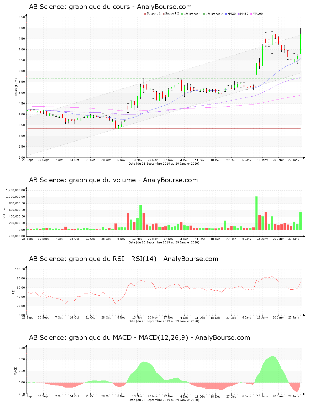Click the MM20 legend color square
Screen dimensions: 315x407
(x=226, y=14)
